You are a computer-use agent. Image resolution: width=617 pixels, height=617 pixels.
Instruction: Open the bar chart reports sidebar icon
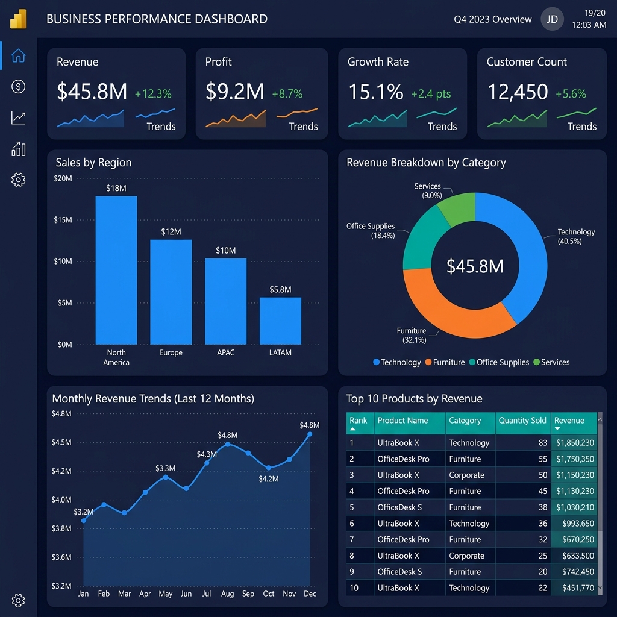tap(18, 149)
